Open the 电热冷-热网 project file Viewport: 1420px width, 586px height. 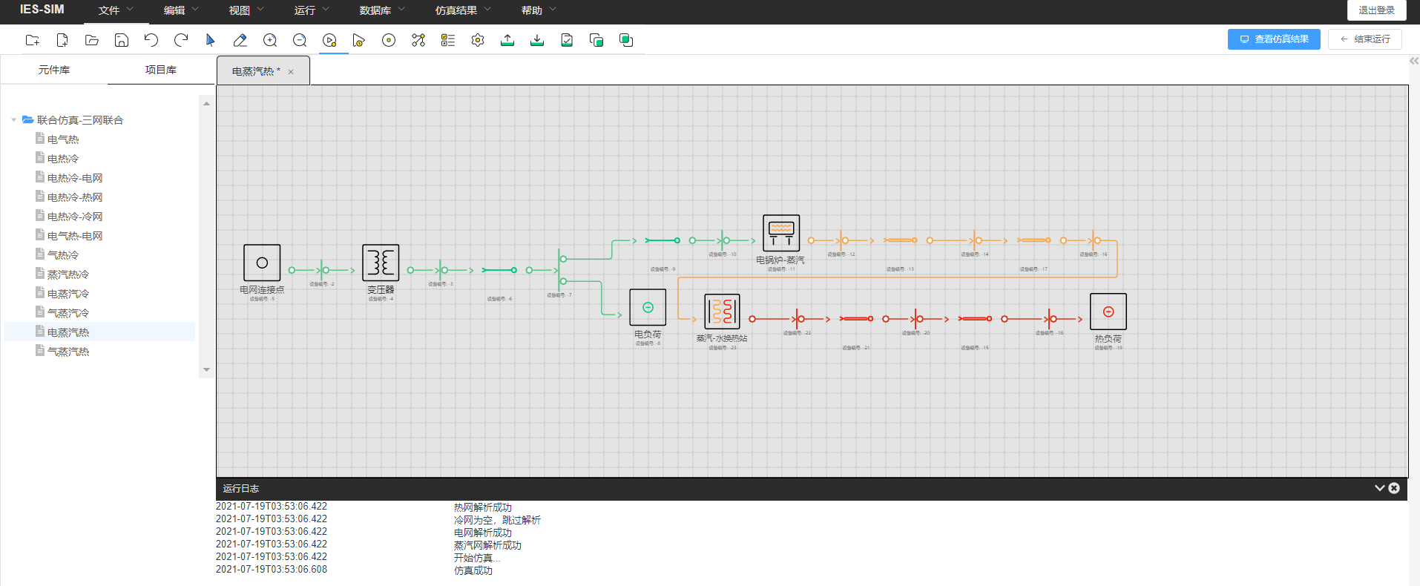(75, 197)
